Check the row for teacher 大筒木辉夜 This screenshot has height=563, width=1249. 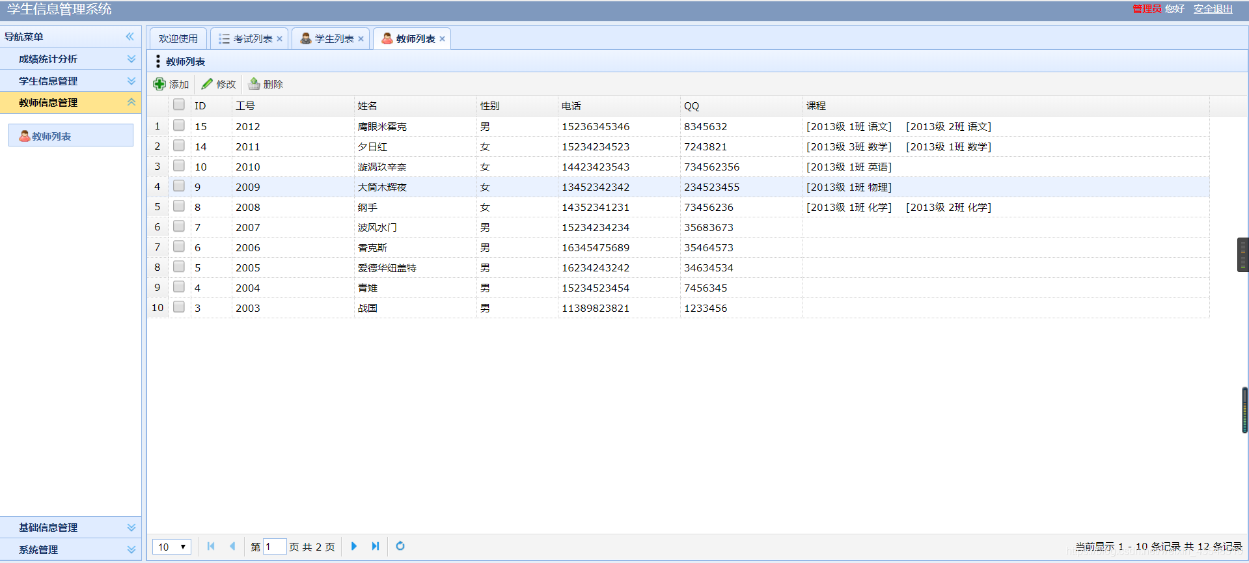point(179,186)
